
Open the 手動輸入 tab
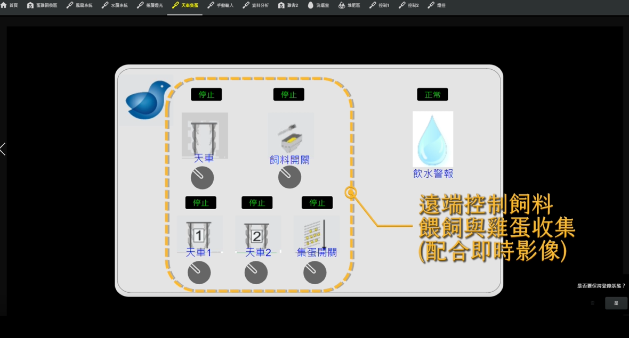(220, 5)
